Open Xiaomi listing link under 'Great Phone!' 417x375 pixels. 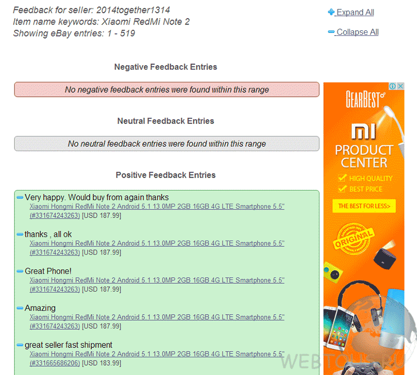(157, 280)
